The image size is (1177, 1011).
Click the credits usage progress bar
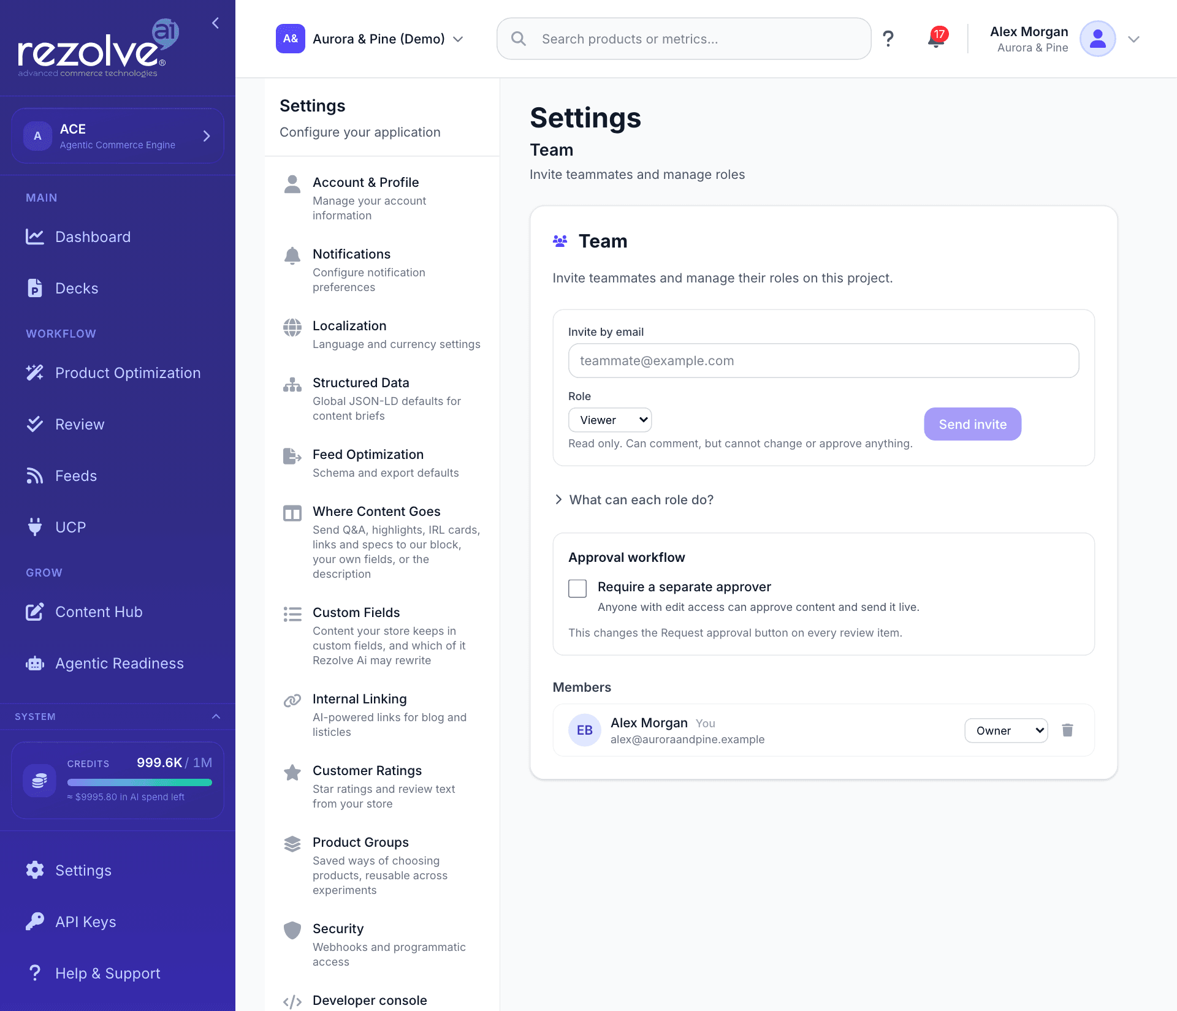pos(140,782)
